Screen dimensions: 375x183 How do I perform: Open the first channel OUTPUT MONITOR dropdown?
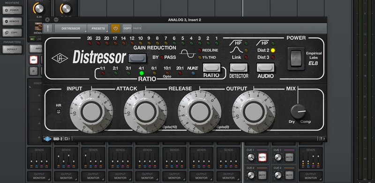coord(39,176)
